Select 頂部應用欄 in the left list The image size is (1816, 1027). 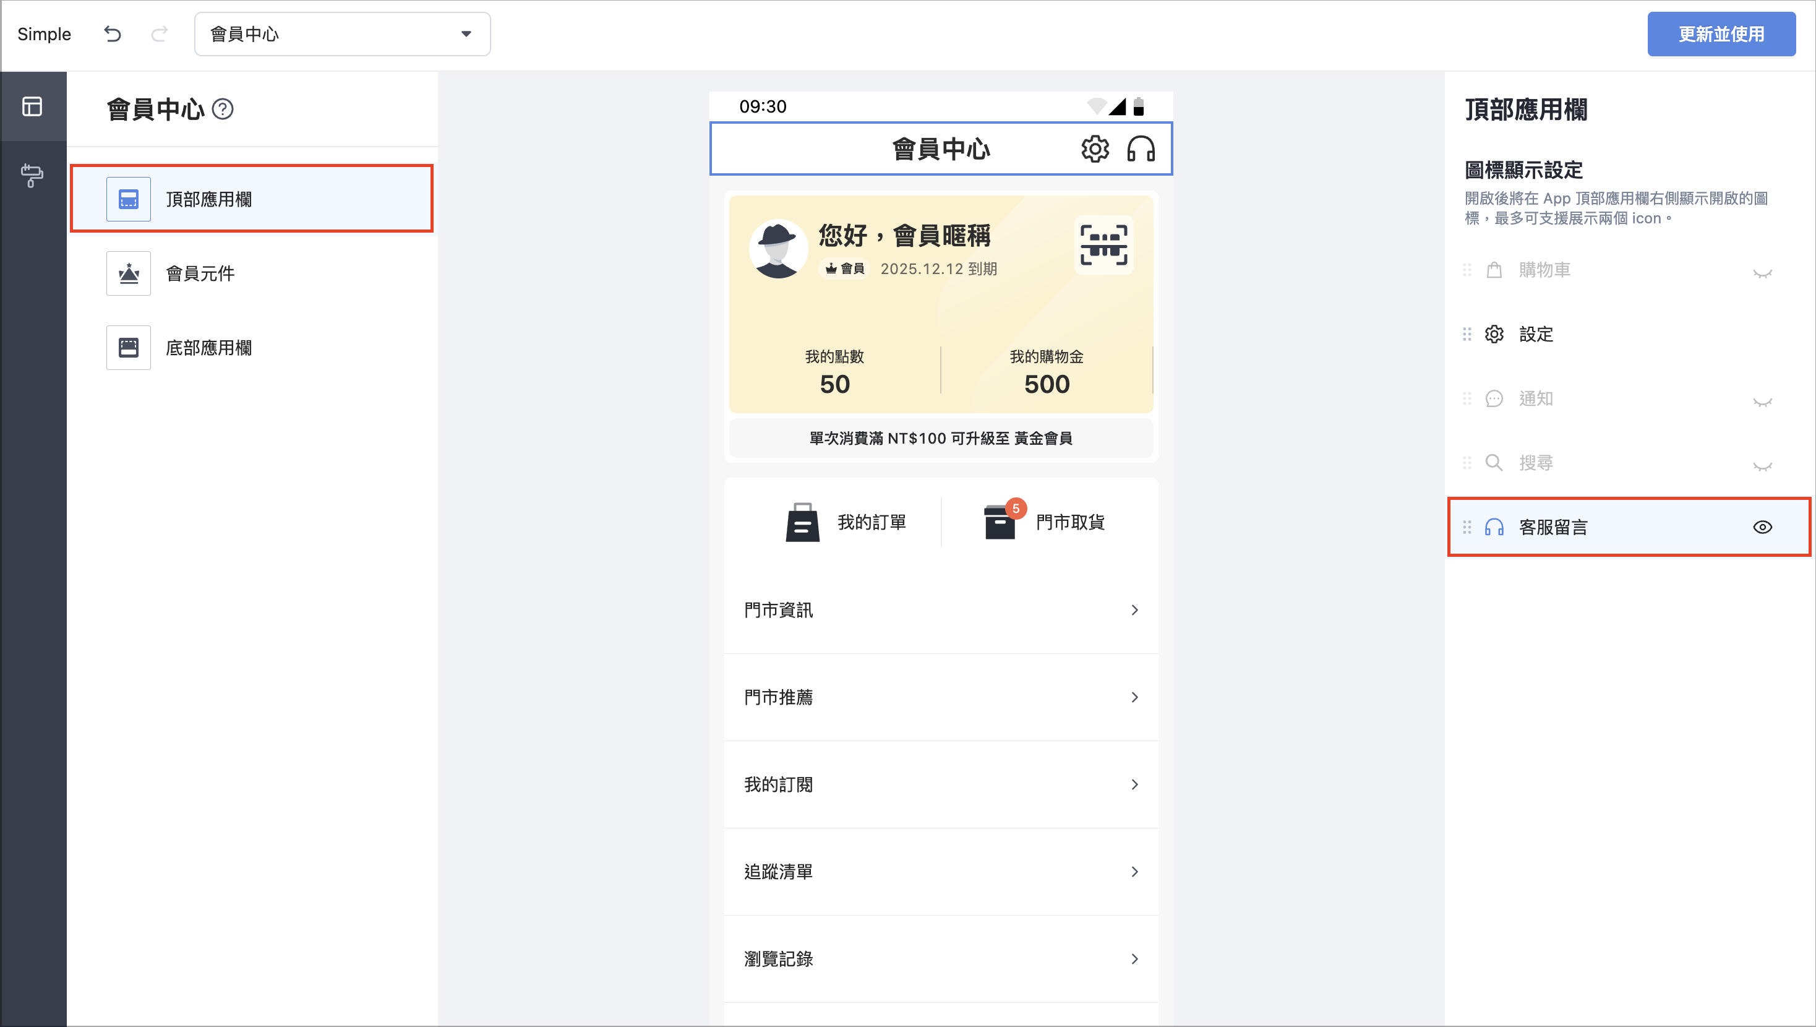pyautogui.click(x=252, y=199)
